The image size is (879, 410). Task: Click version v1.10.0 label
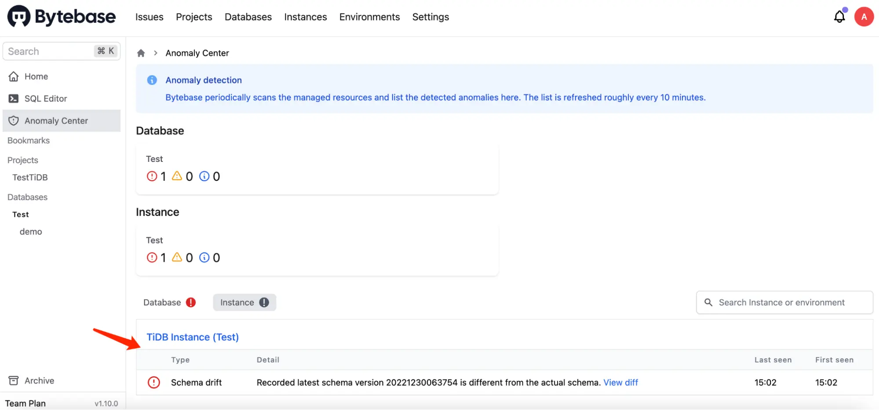click(x=106, y=403)
